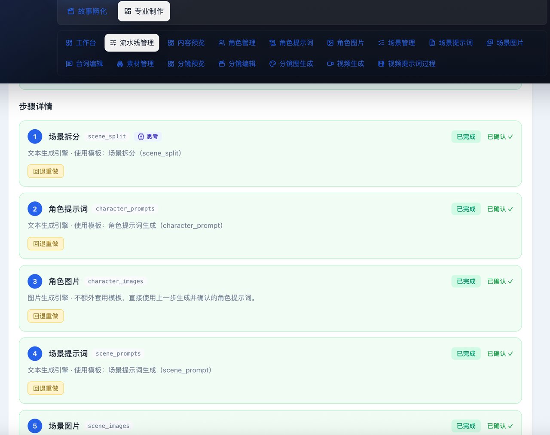This screenshot has height=435, width=550.
Task: Click 已完成 badge for 场景提示词
Action: point(466,354)
